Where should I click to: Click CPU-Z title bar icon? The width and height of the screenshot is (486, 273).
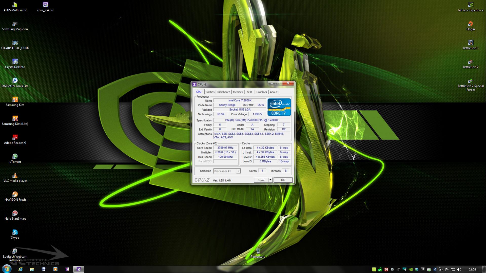[194, 84]
